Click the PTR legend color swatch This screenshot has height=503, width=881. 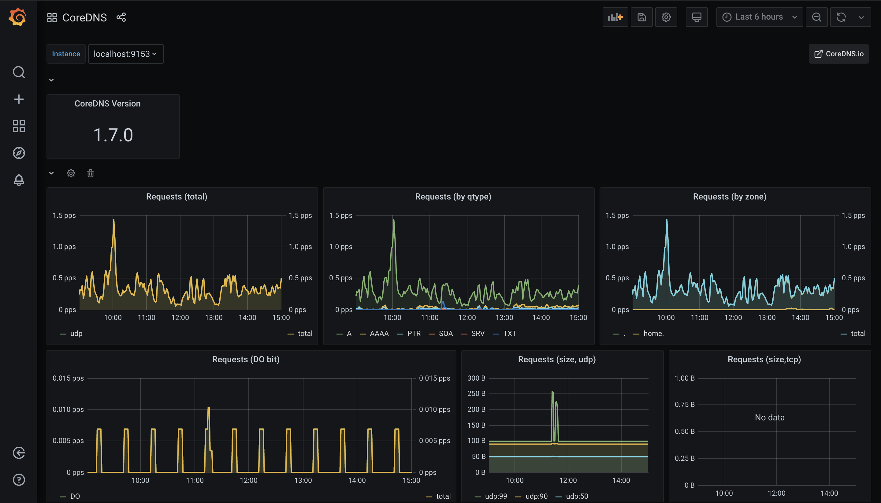[400, 334]
